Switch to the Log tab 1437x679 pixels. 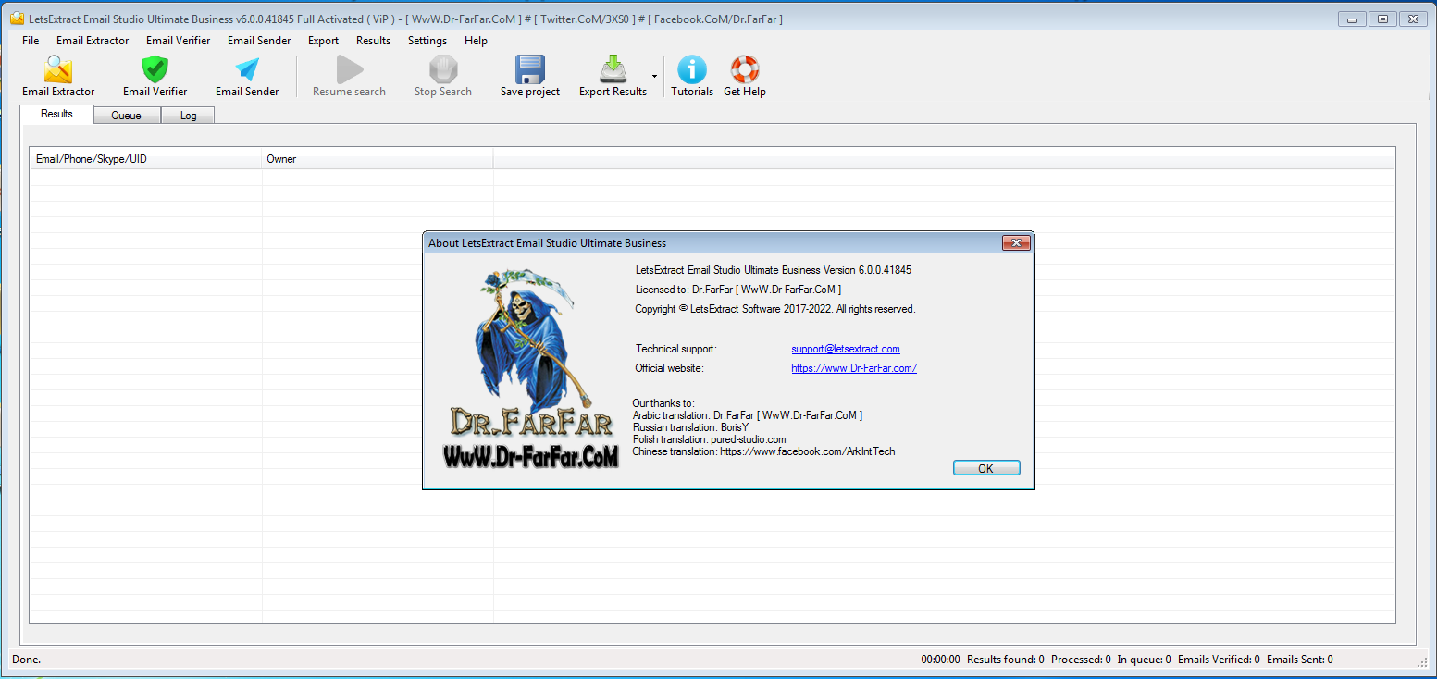(188, 116)
